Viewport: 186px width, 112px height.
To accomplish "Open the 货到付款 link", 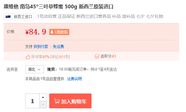I will (x=41, y=46).
